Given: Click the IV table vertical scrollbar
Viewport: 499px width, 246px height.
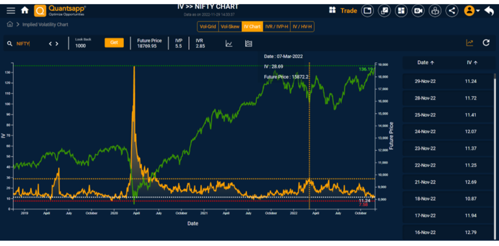Looking at the screenshot, I should click(495, 156).
